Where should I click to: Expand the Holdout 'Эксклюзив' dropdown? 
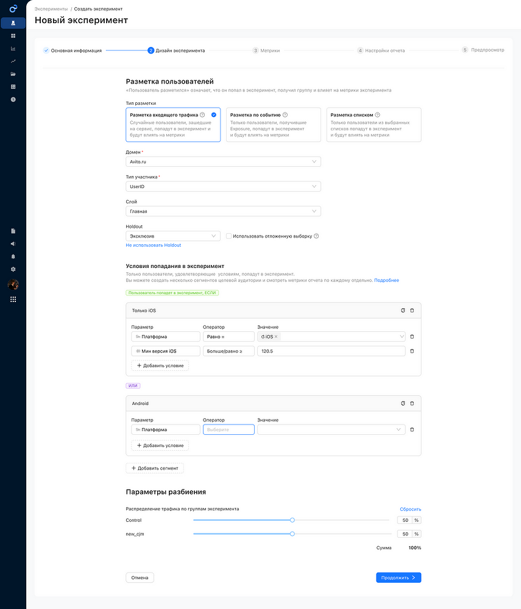[x=173, y=236]
